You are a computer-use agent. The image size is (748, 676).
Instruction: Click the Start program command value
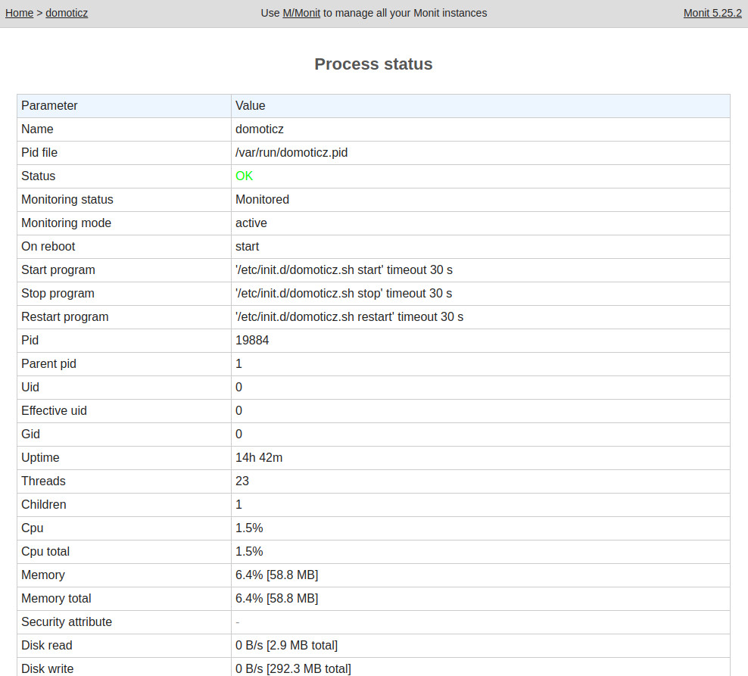[x=344, y=269]
